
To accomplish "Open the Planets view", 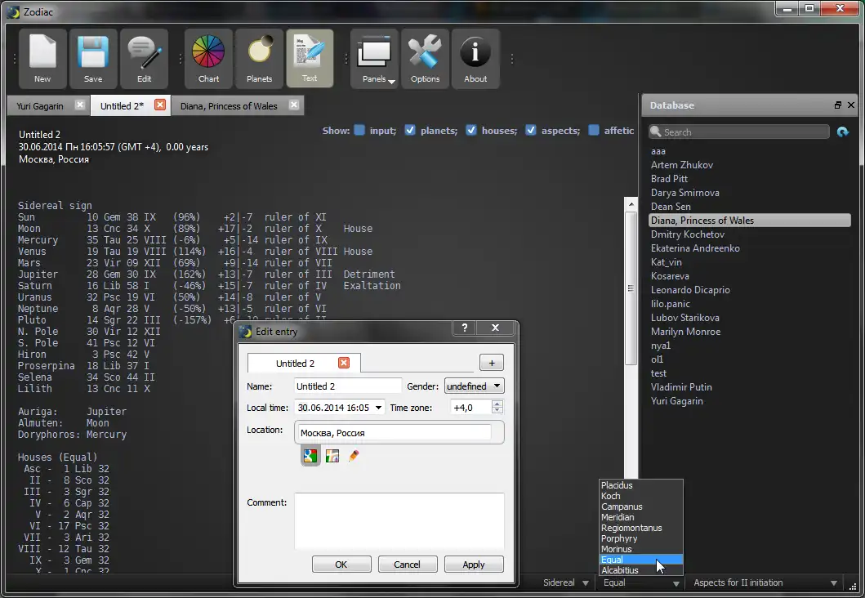I will tap(259, 59).
